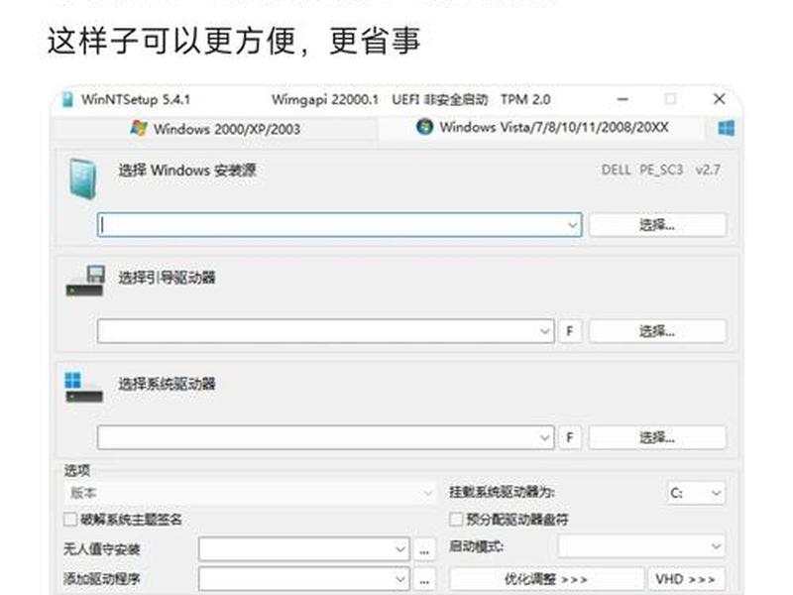
Task: Minimize the WinNTSetup window
Action: coord(623,99)
